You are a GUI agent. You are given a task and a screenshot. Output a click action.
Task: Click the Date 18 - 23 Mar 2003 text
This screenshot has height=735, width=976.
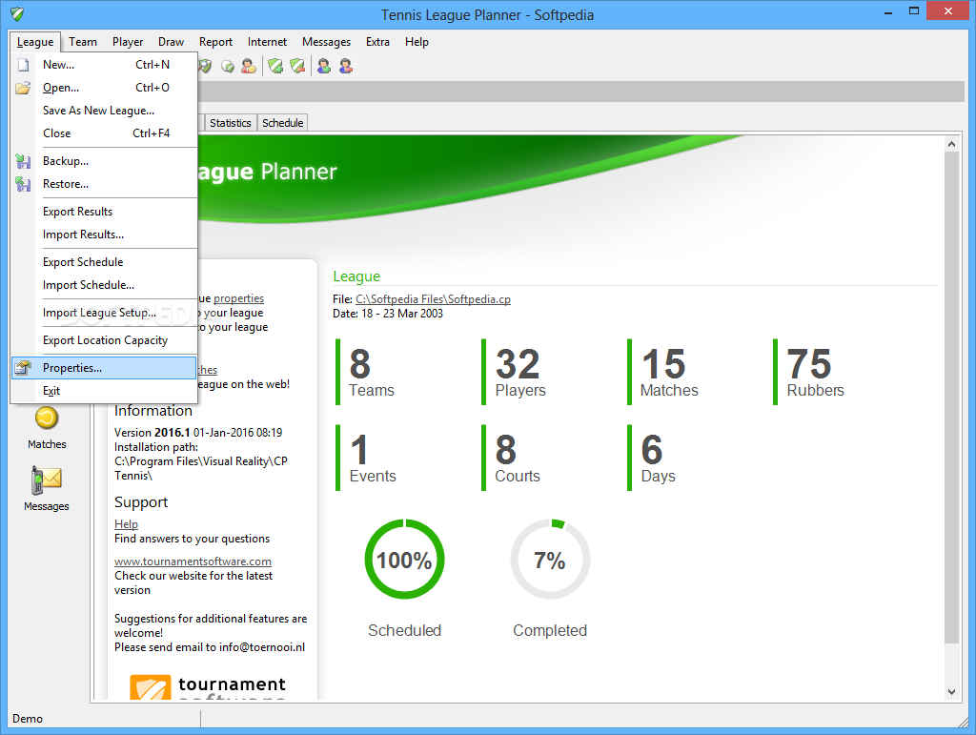(x=388, y=314)
